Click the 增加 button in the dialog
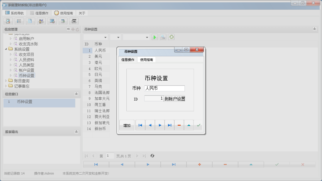 127,125
